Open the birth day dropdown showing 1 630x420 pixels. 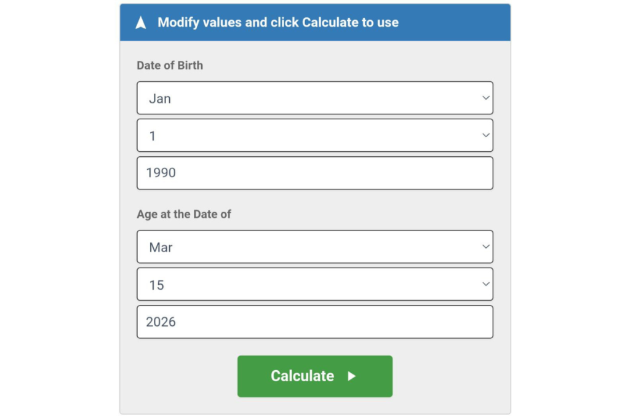(x=315, y=135)
